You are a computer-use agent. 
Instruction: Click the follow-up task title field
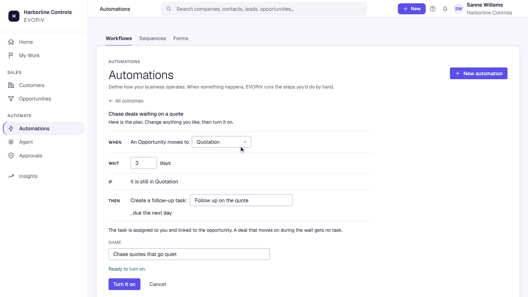(x=241, y=200)
